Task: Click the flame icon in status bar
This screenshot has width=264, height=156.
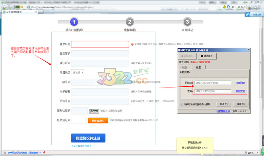Action: tap(44, 153)
